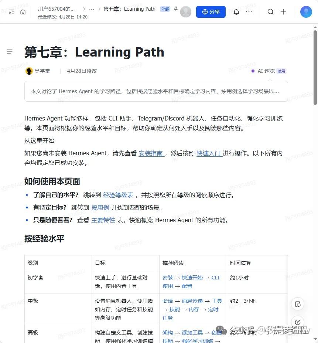Open the collaborator avatar in the header
The width and height of the screenshot is (318, 343).
(x=186, y=12)
